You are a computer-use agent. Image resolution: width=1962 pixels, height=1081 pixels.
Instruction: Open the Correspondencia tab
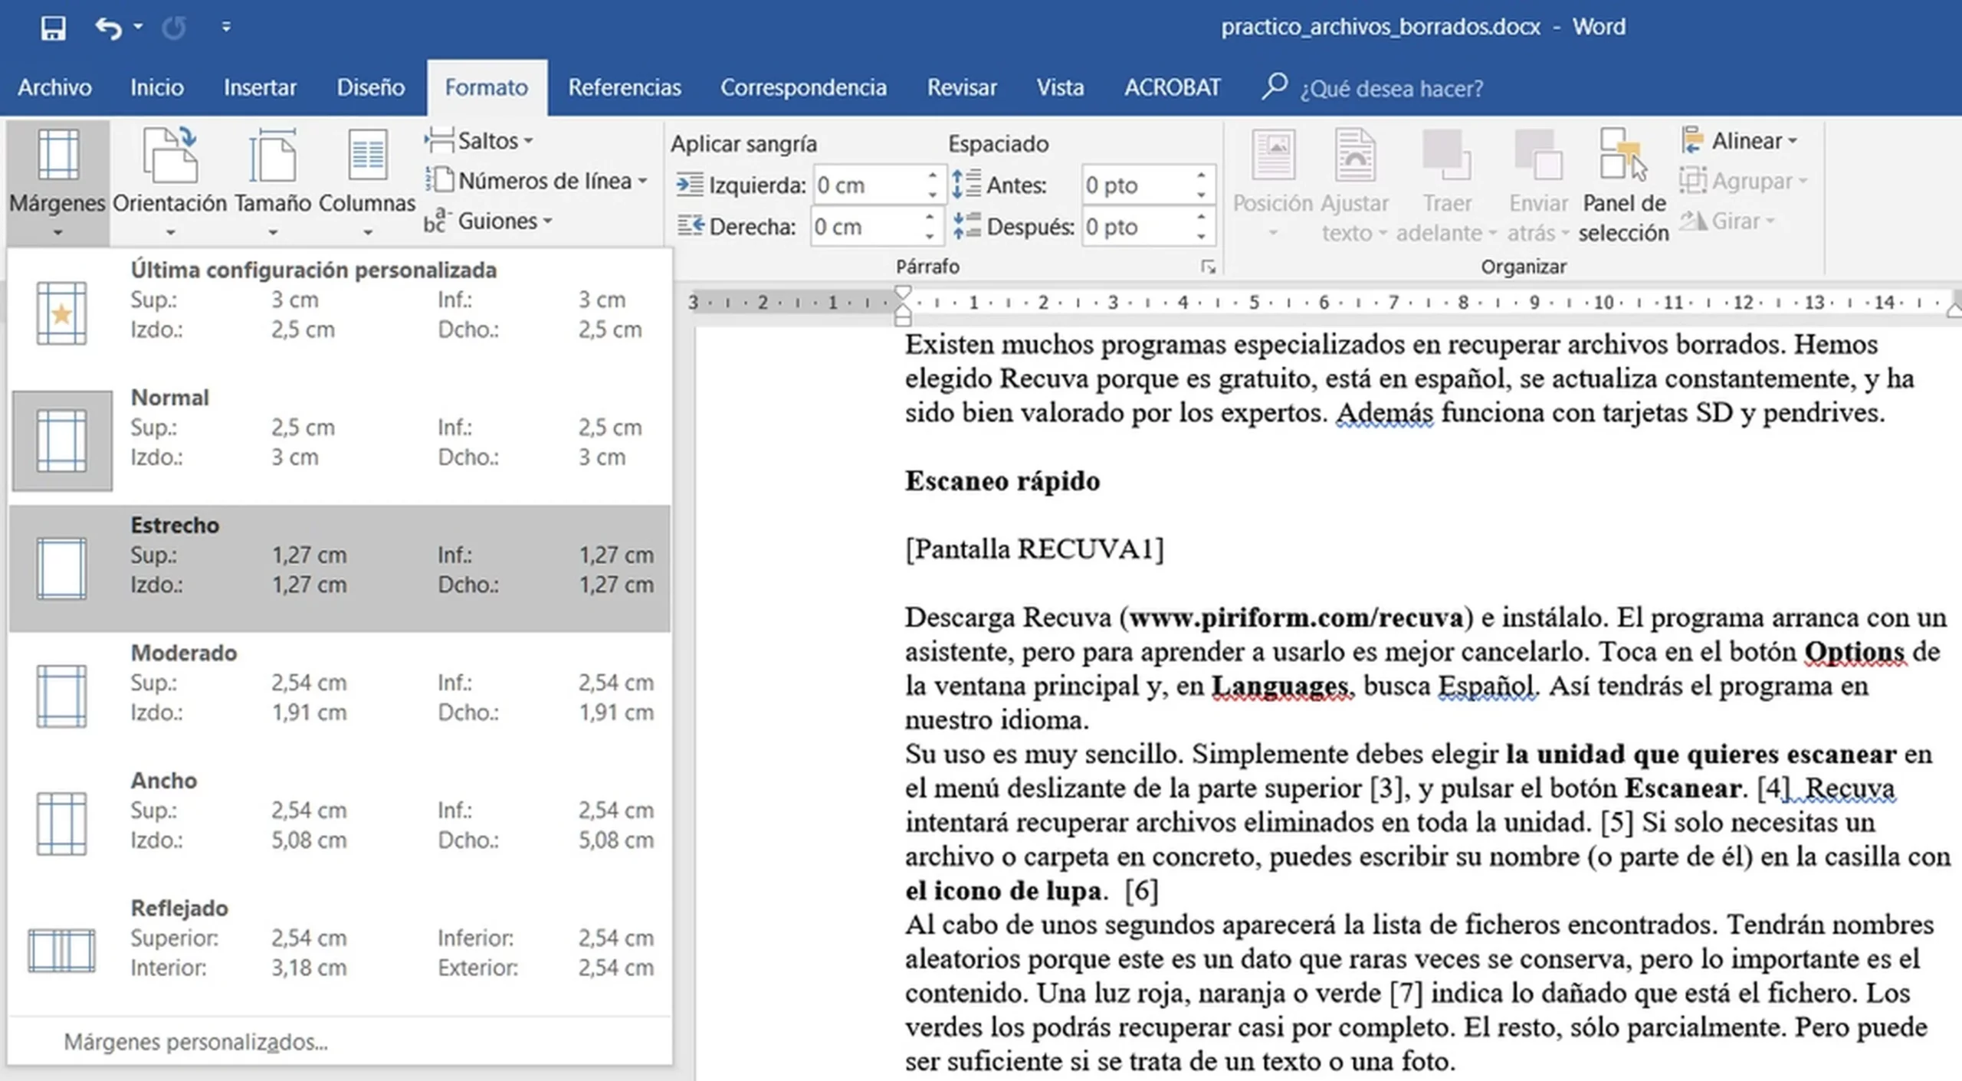click(x=803, y=87)
